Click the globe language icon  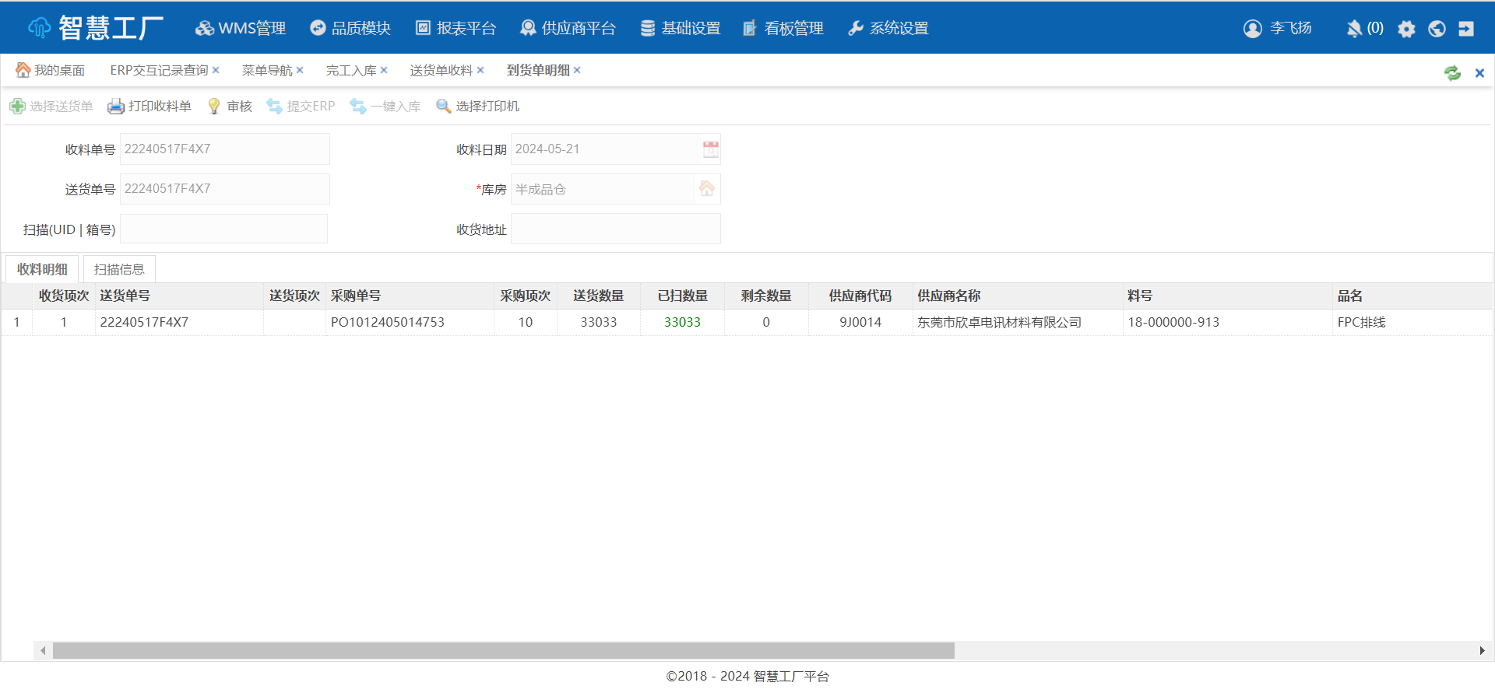(x=1437, y=29)
